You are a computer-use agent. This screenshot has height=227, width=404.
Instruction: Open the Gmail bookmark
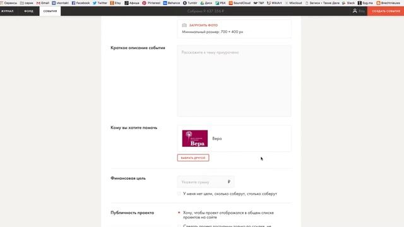pos(43,3)
